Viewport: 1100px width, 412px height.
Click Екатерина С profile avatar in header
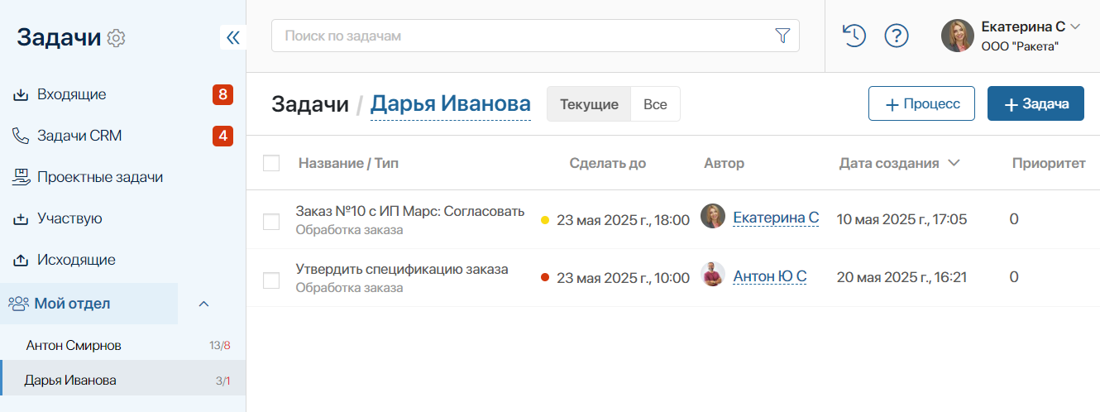[958, 36]
